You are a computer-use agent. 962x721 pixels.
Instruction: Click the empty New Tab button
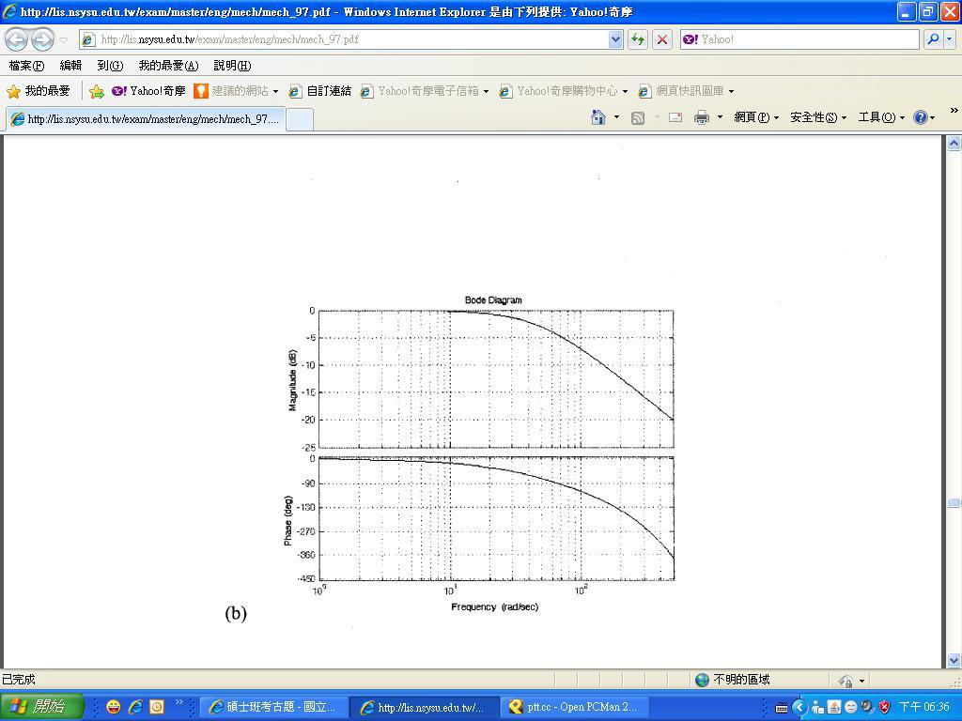pyautogui.click(x=300, y=119)
